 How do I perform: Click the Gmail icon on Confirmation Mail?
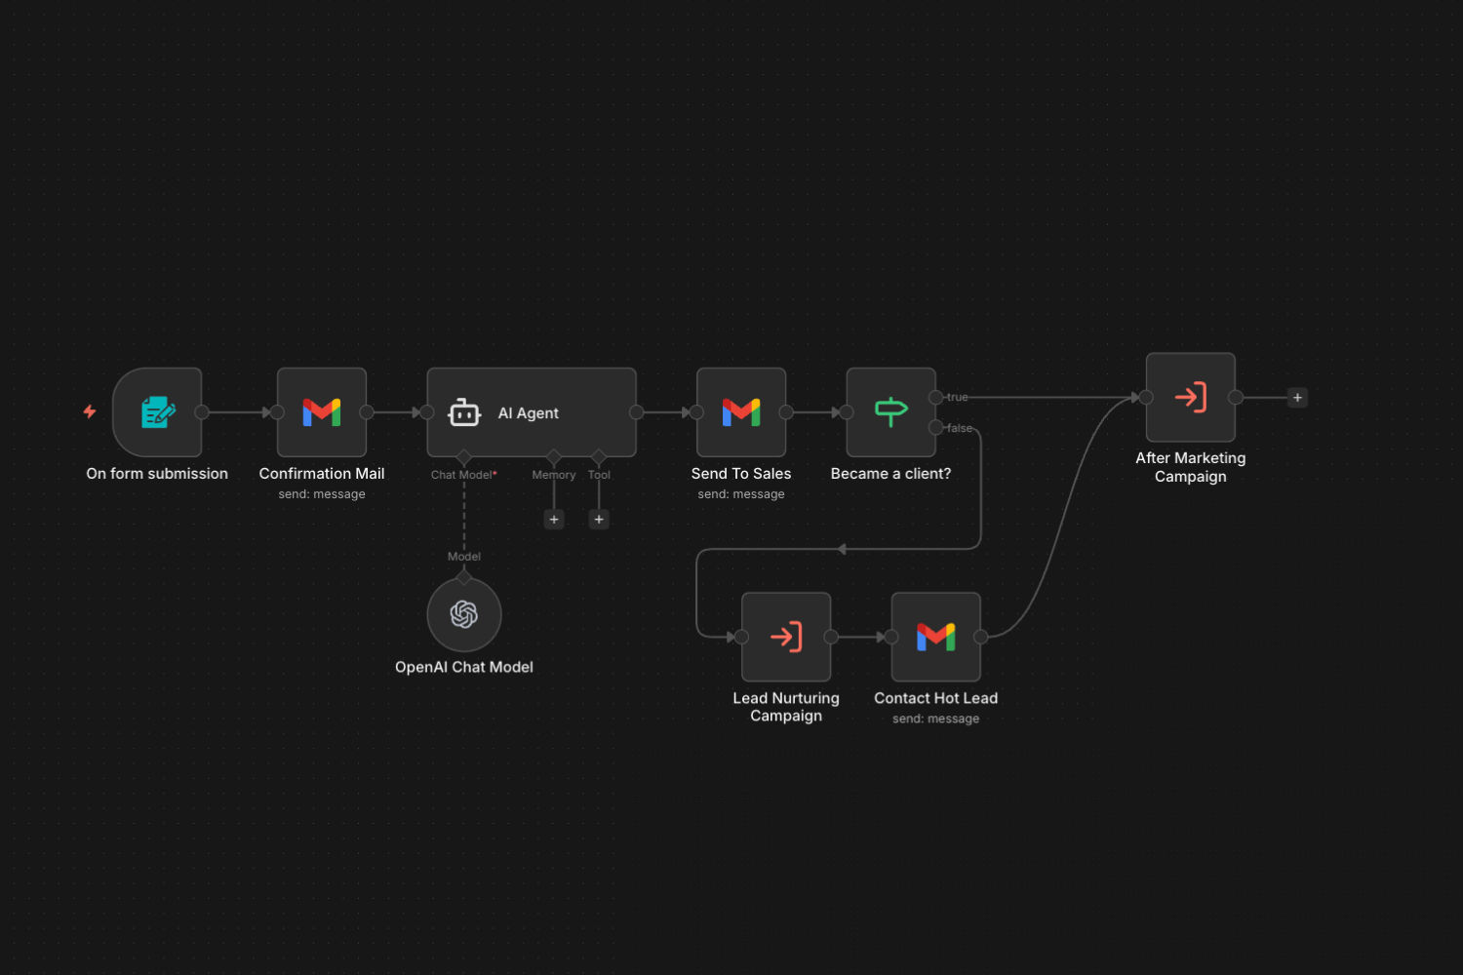(321, 412)
